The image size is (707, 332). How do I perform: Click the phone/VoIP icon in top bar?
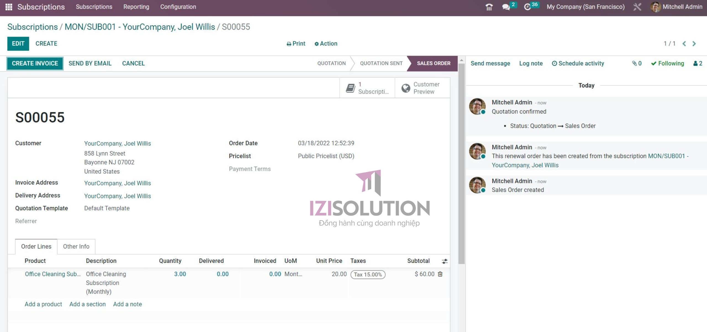[488, 7]
